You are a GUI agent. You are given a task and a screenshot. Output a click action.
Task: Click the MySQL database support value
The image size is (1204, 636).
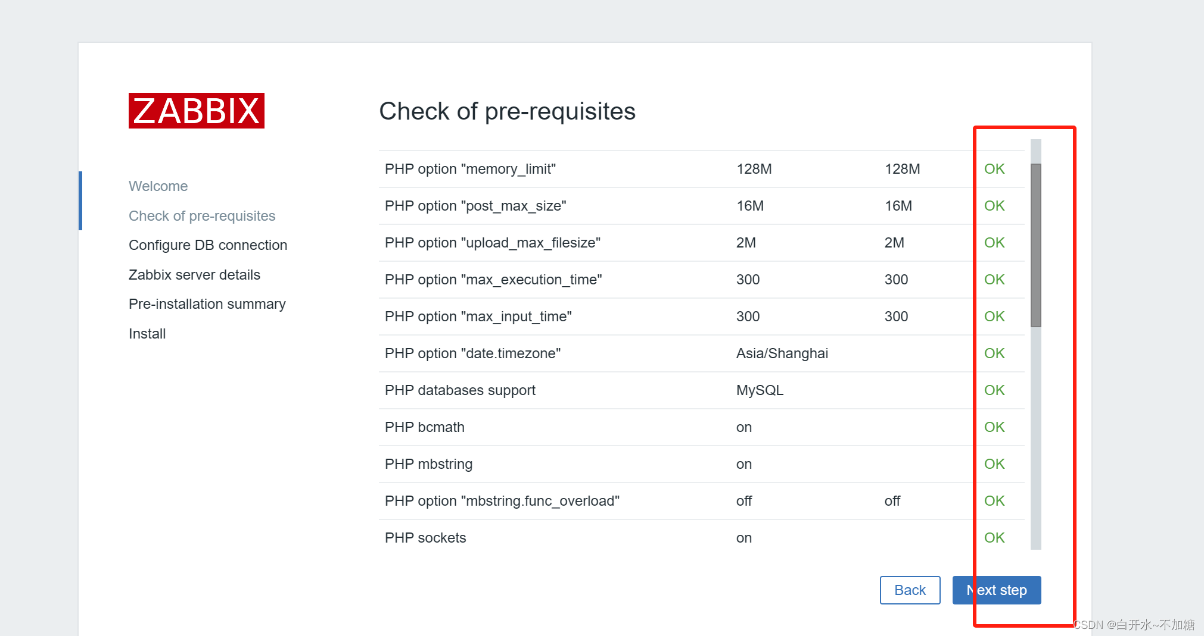tap(760, 390)
